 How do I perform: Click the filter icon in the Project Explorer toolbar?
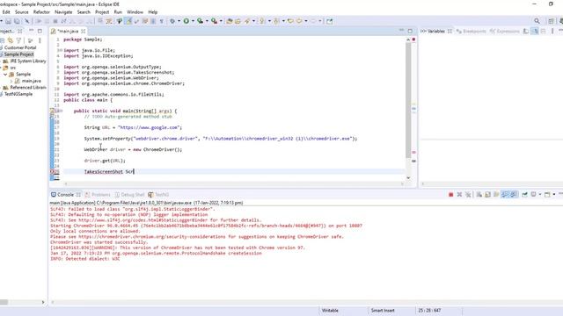(x=18, y=40)
